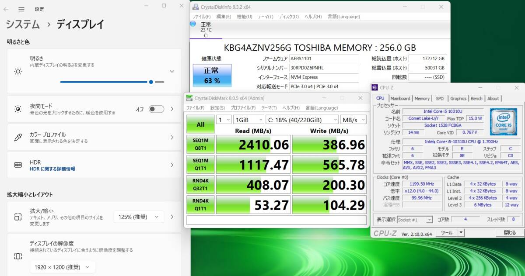The width and height of the screenshot is (525, 276).
Task: Switch to the Graphics tab in CPU-Z
Action: (x=458, y=99)
